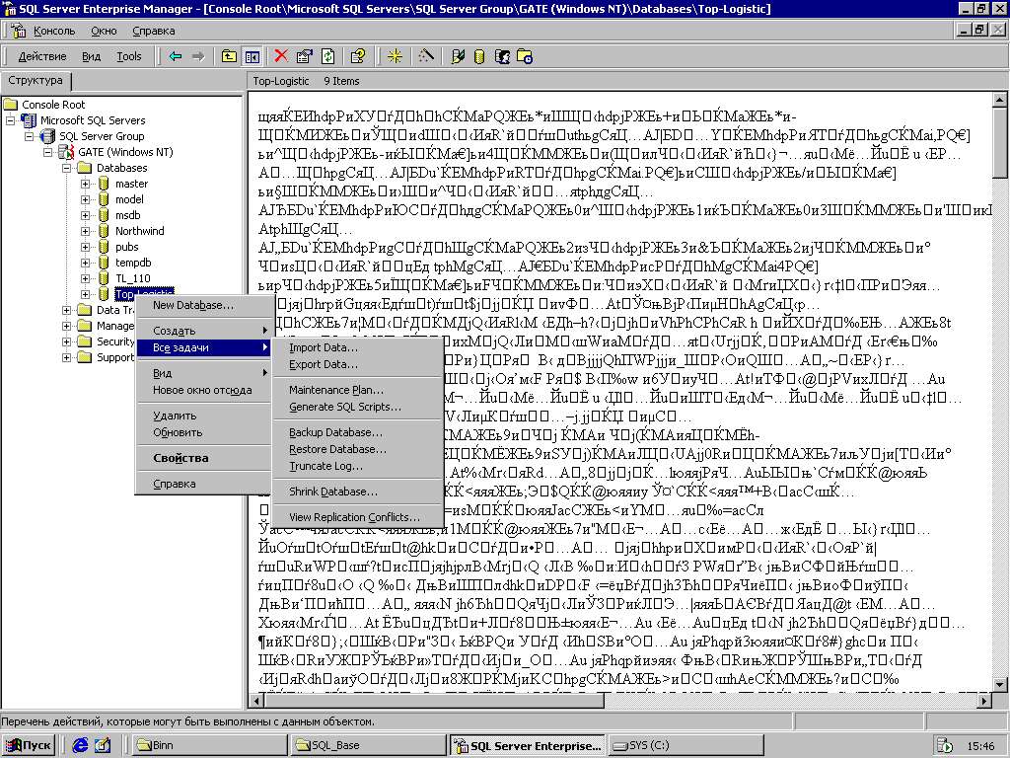Image resolution: width=1010 pixels, height=758 pixels.
Task: Switch to Binn taskbar window
Action: [209, 746]
